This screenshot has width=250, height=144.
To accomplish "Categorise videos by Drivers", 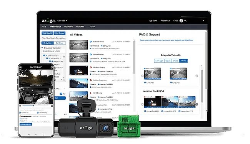I will (175, 61).
